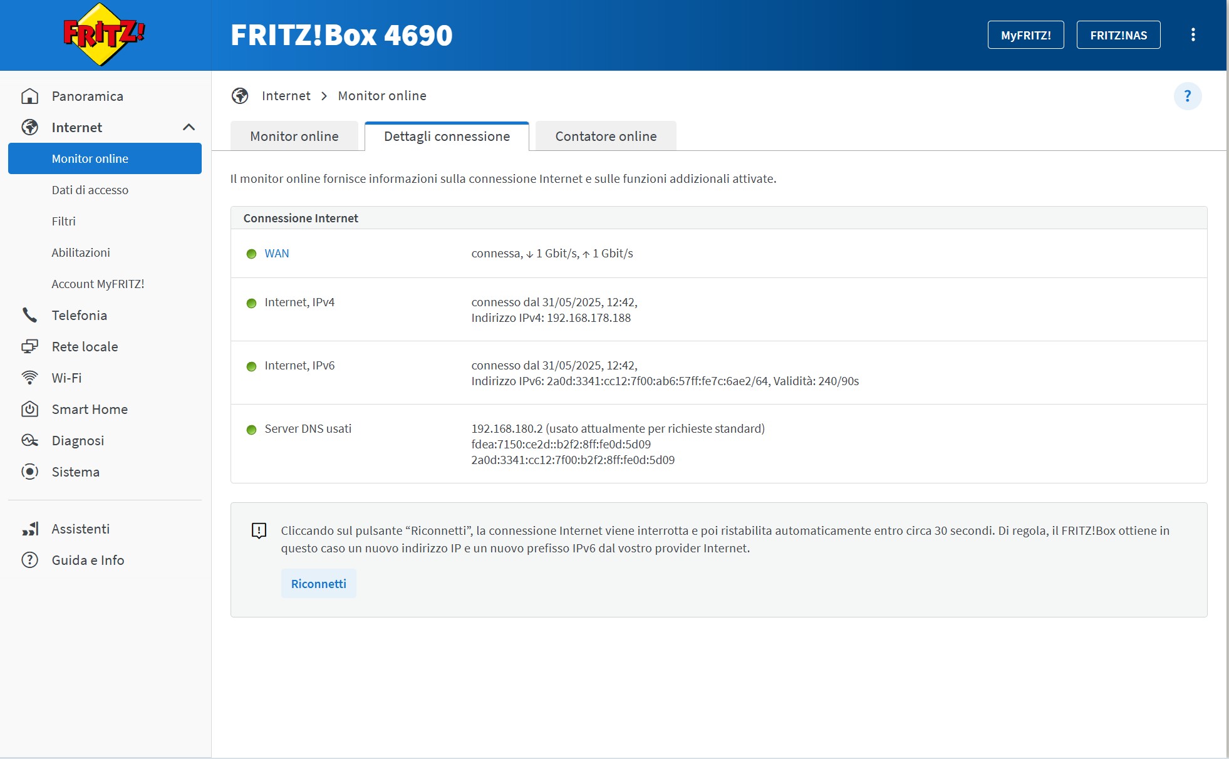Image resolution: width=1229 pixels, height=759 pixels.
Task: Click the Wi-Fi signal icon
Action: 29,378
